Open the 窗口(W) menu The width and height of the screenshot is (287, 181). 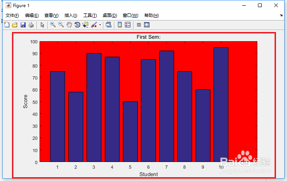click(131, 15)
